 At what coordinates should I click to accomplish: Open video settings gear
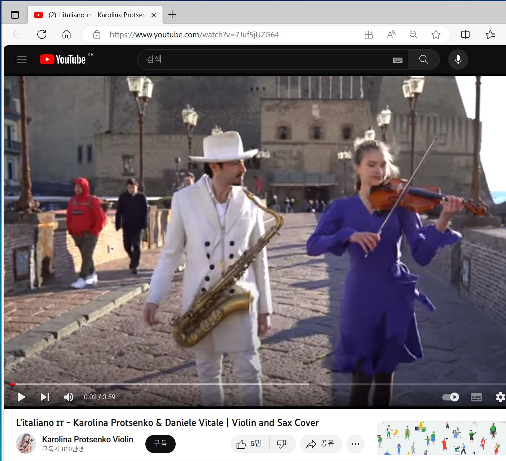click(500, 397)
